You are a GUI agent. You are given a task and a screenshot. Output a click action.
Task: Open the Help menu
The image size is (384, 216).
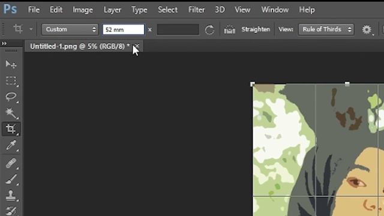click(x=307, y=10)
